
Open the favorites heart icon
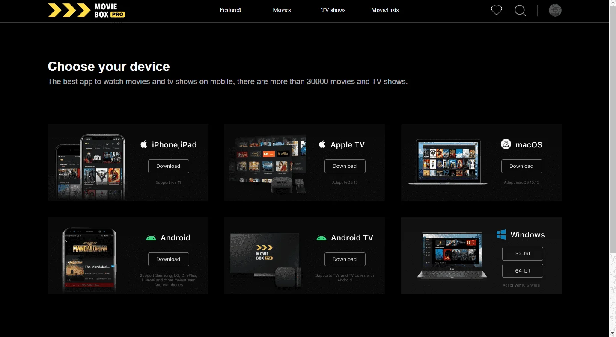(x=496, y=10)
